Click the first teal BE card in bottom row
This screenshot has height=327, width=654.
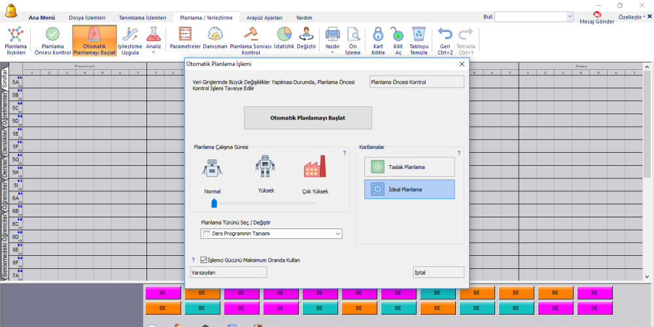pyautogui.click(x=202, y=308)
